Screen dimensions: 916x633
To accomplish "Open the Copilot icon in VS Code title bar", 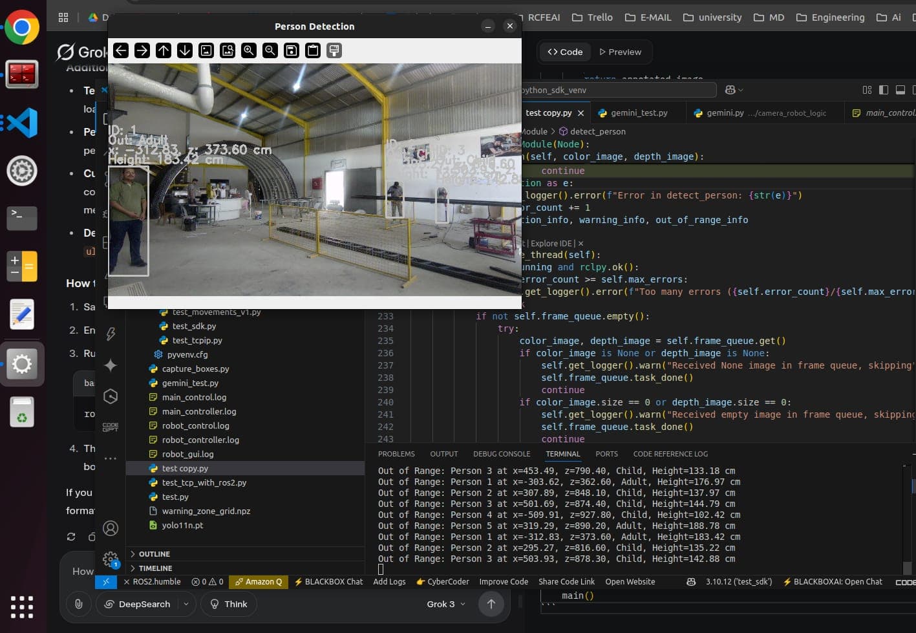I will tap(730, 90).
